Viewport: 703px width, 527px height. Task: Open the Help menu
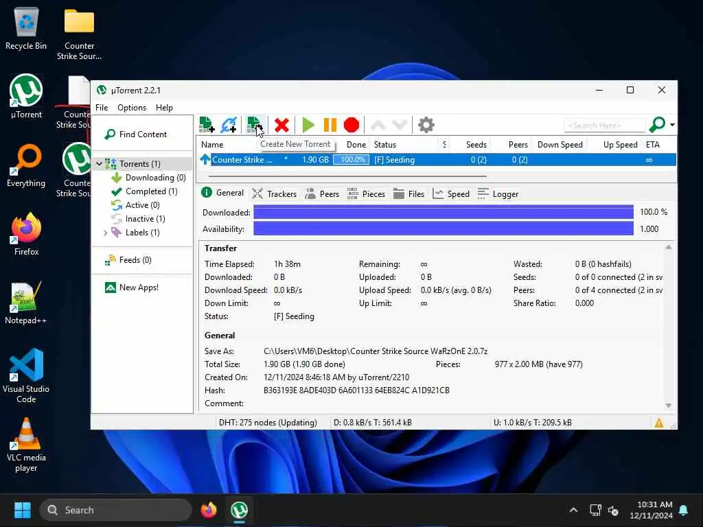pos(164,108)
